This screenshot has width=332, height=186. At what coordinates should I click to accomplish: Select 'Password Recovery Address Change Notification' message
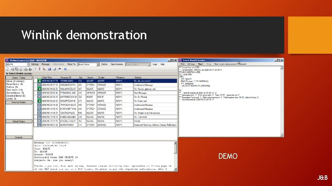(x=105, y=125)
